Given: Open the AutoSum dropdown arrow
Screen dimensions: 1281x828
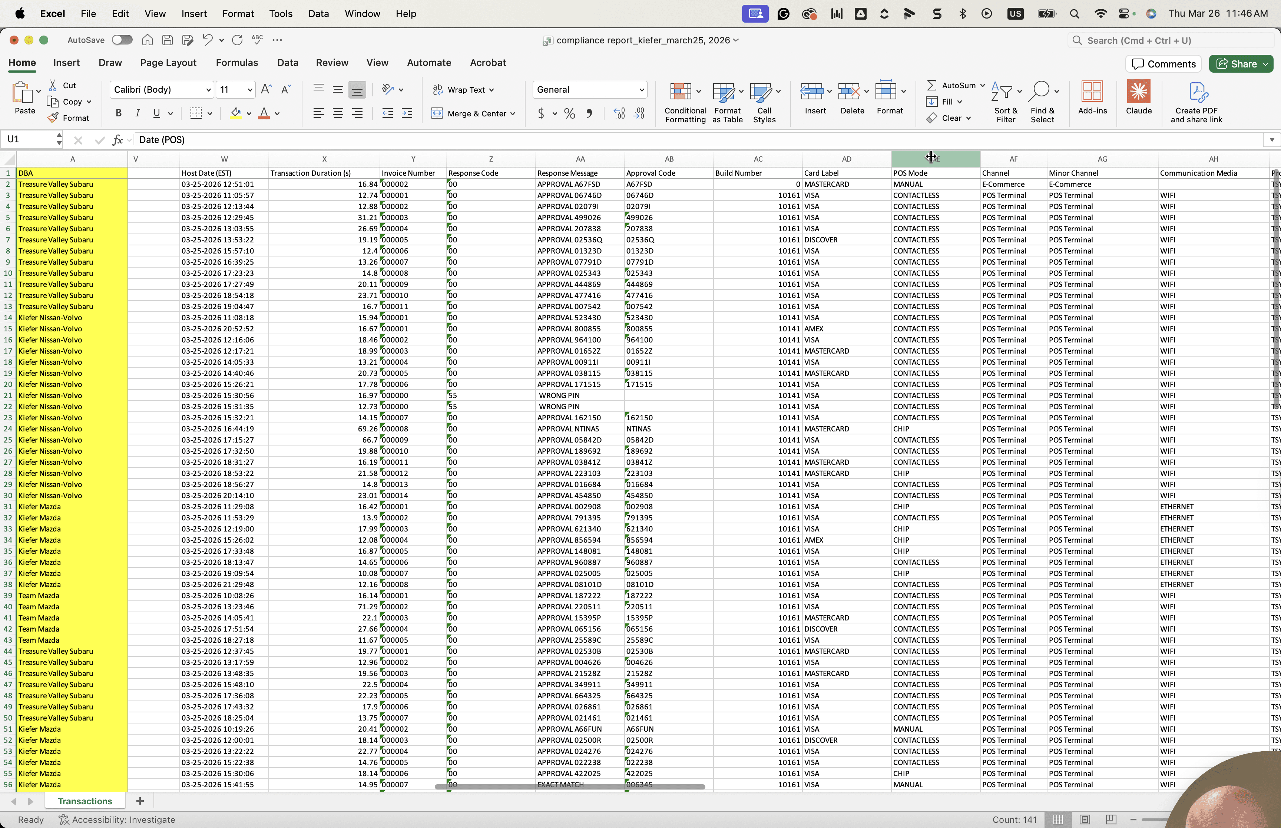Looking at the screenshot, I should [x=982, y=86].
